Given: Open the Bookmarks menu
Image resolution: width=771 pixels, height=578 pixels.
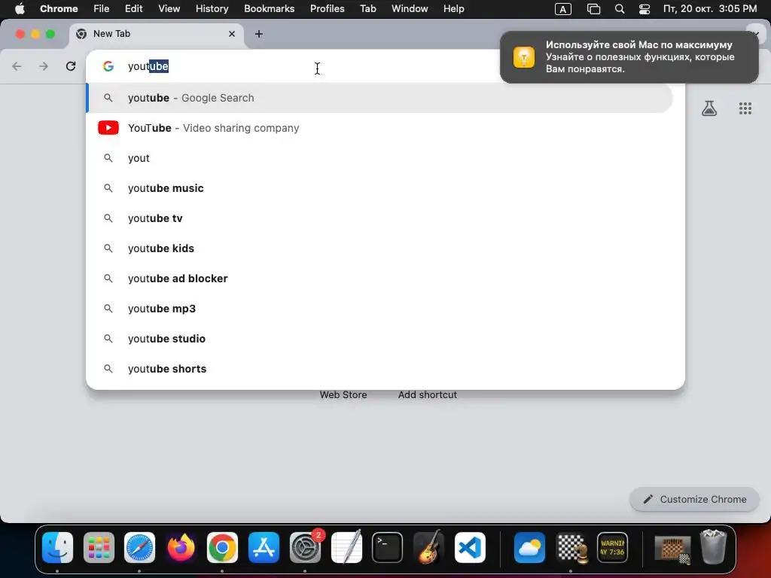Looking at the screenshot, I should [269, 9].
